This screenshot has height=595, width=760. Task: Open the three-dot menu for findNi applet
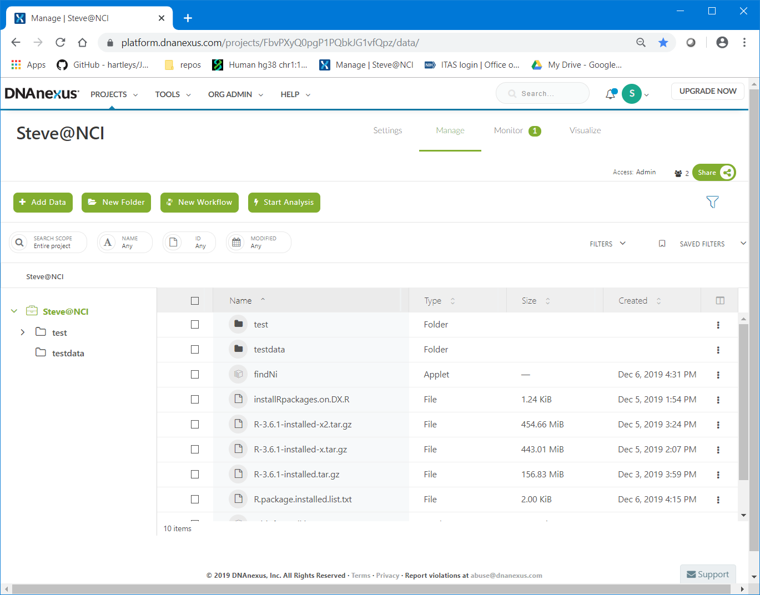click(x=718, y=375)
